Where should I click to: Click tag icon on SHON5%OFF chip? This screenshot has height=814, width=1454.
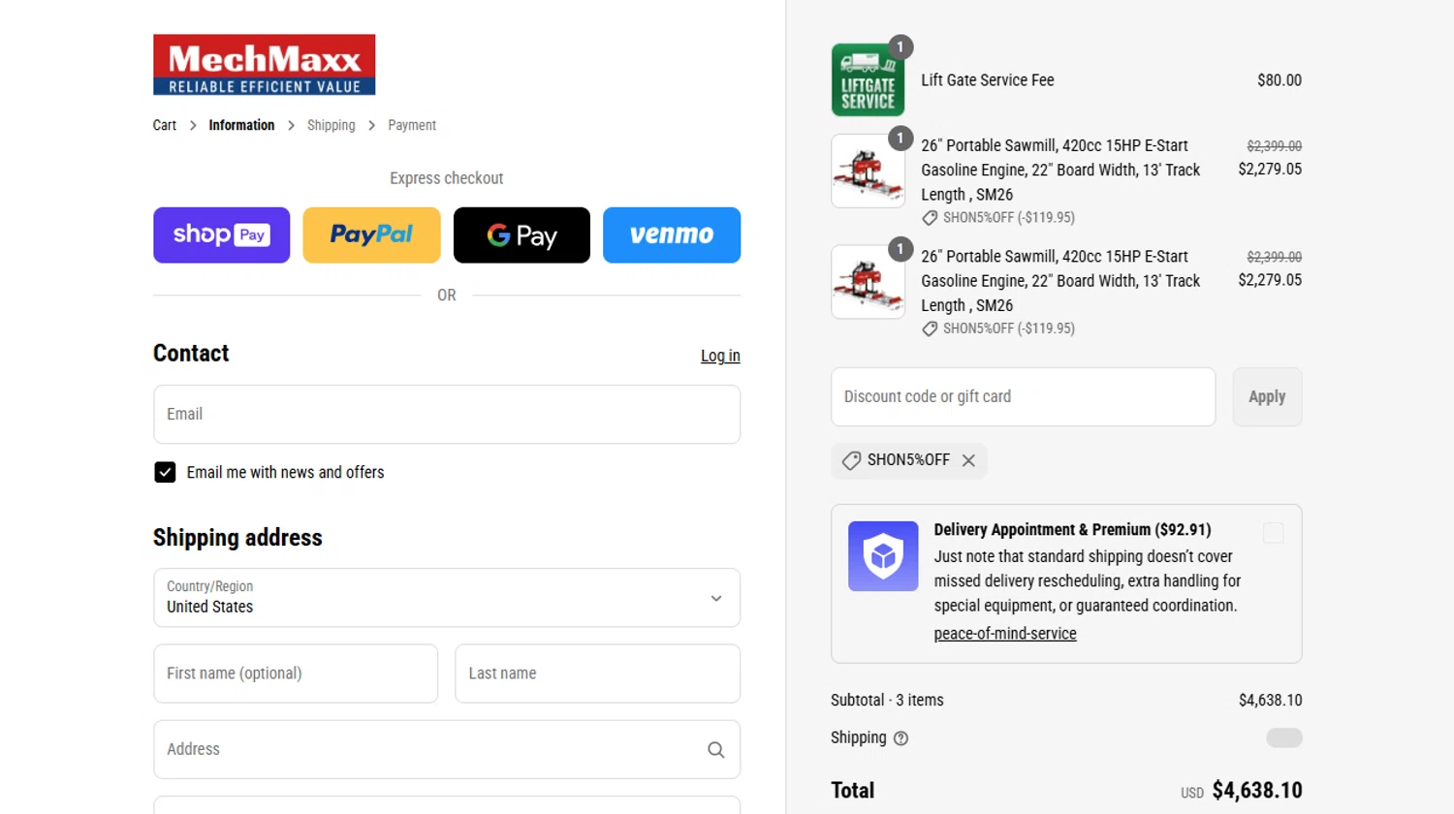coord(851,460)
